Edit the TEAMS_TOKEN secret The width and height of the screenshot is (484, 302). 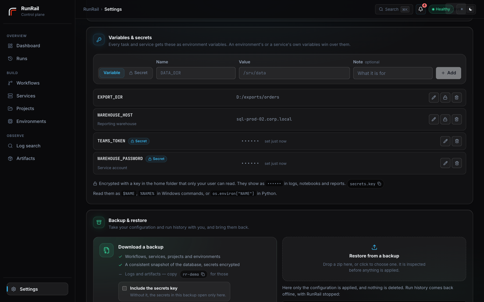click(445, 141)
